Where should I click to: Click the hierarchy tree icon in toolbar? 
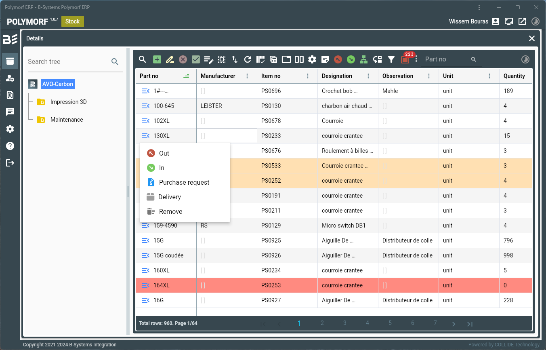364,59
